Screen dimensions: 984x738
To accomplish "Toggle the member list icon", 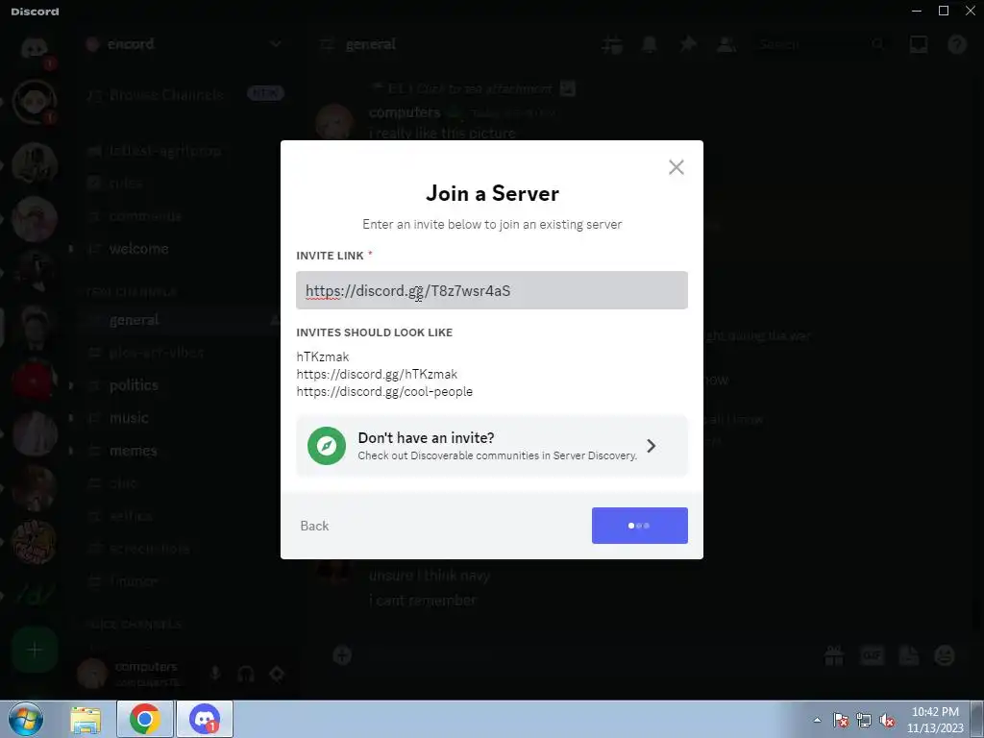I will tap(726, 44).
